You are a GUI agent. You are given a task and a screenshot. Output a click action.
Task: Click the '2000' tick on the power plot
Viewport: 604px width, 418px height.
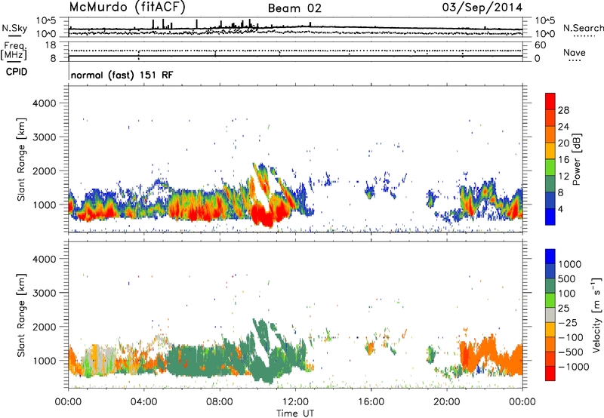pyautogui.click(x=44, y=171)
